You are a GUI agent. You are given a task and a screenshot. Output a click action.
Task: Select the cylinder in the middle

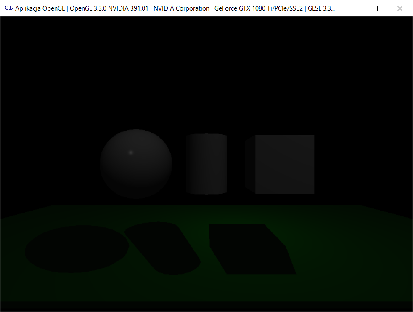206,166
